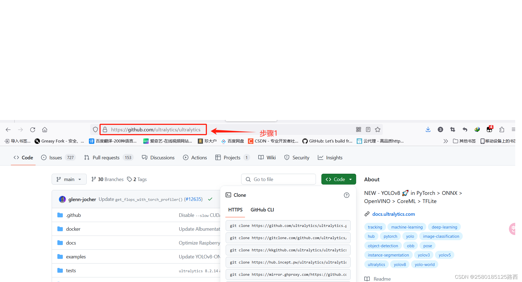This screenshot has width=522, height=282.
Task: Open the browser home page icon
Action: pyautogui.click(x=45, y=130)
